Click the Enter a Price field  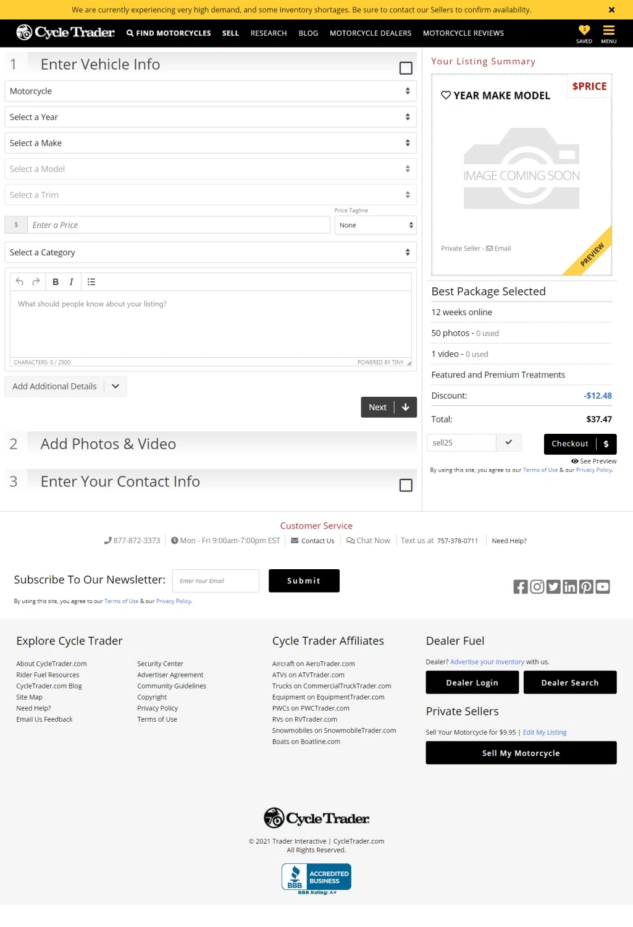178,225
